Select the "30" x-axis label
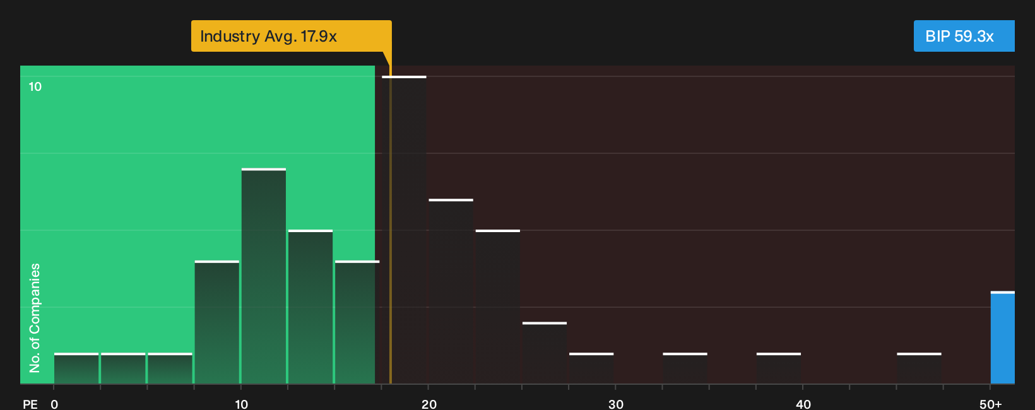 point(616,404)
